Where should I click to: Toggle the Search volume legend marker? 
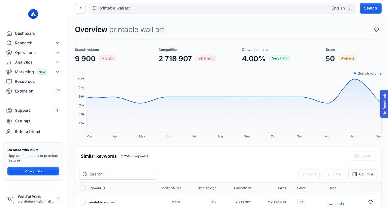(355, 73)
